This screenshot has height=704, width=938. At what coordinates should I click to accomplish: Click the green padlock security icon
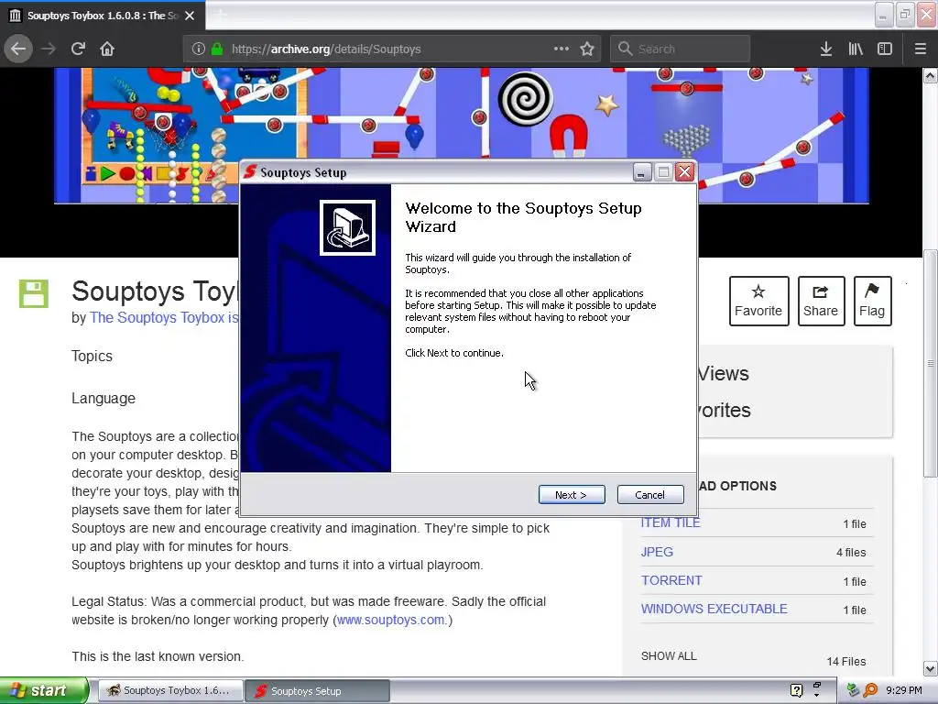pos(217,49)
